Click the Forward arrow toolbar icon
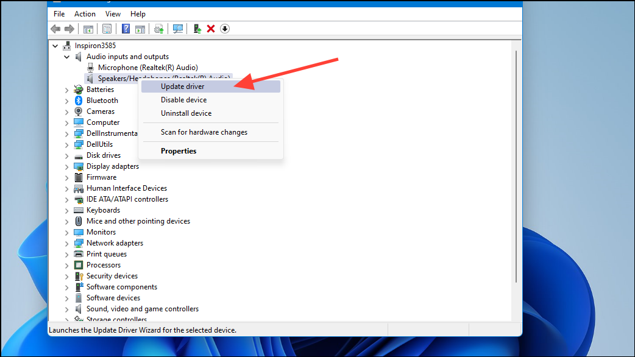Screen dimensions: 635x357 click(69, 29)
